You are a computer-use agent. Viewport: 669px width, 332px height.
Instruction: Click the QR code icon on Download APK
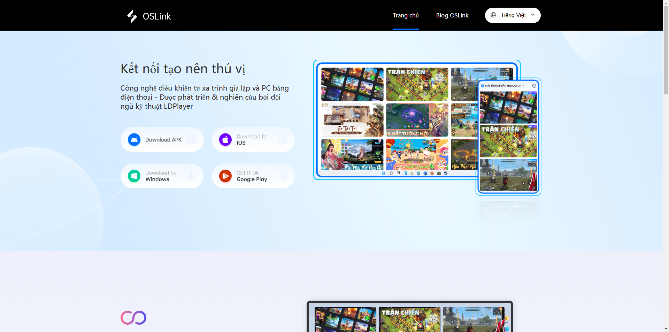tap(192, 140)
